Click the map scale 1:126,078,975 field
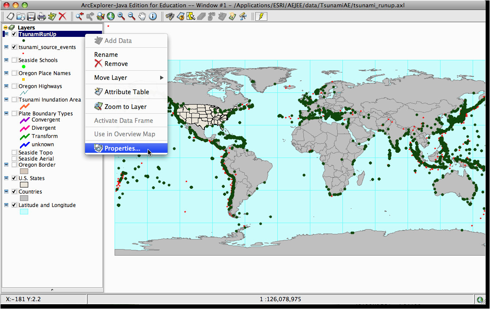The width and height of the screenshot is (490, 309). (x=280, y=299)
